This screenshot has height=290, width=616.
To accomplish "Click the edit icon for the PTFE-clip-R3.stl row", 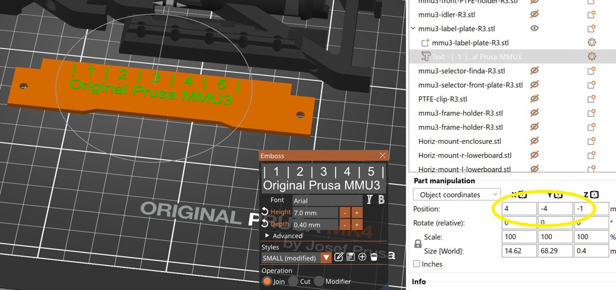I will coord(592,99).
